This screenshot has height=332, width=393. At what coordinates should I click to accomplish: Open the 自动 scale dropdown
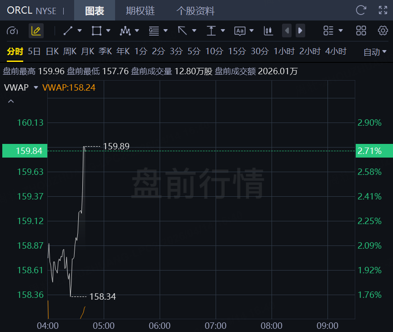click(x=375, y=52)
